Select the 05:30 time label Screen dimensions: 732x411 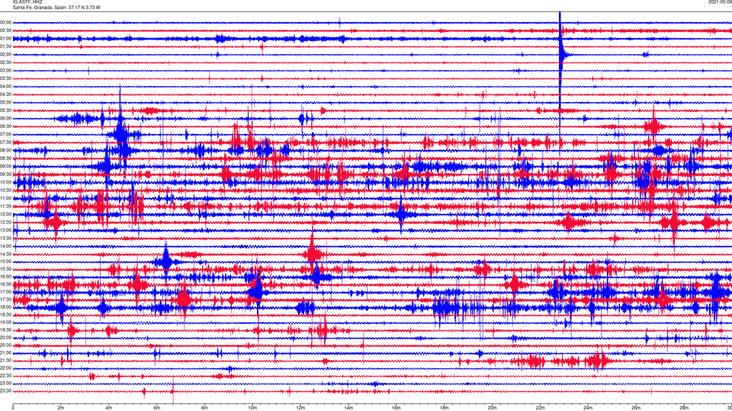(5, 110)
